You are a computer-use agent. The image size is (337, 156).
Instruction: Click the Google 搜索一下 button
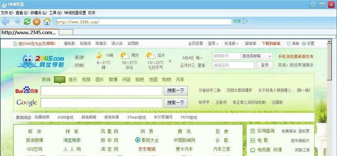[176, 103]
